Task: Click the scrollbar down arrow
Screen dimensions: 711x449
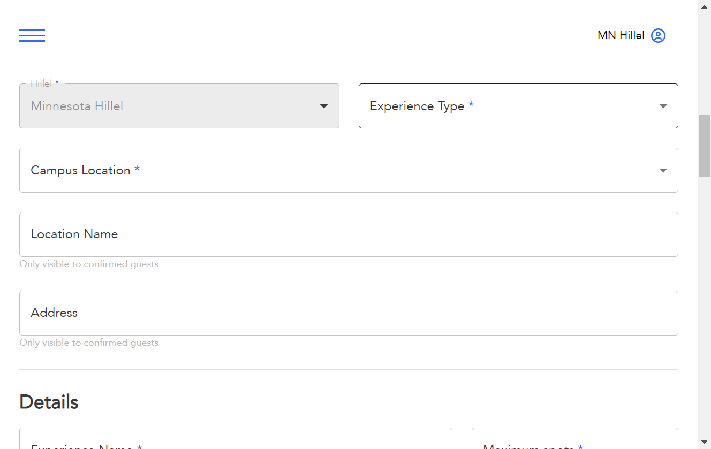Action: pyautogui.click(x=704, y=443)
